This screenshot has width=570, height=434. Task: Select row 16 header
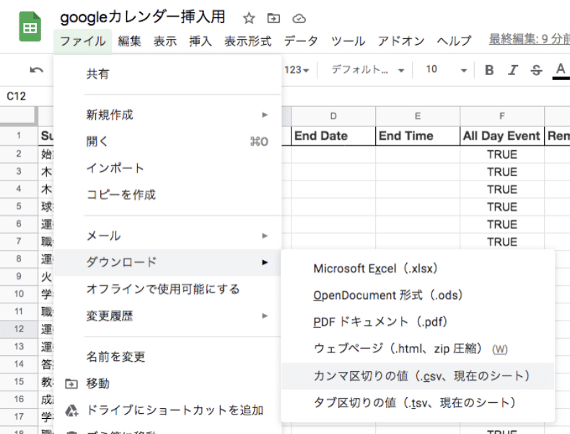[x=19, y=399]
